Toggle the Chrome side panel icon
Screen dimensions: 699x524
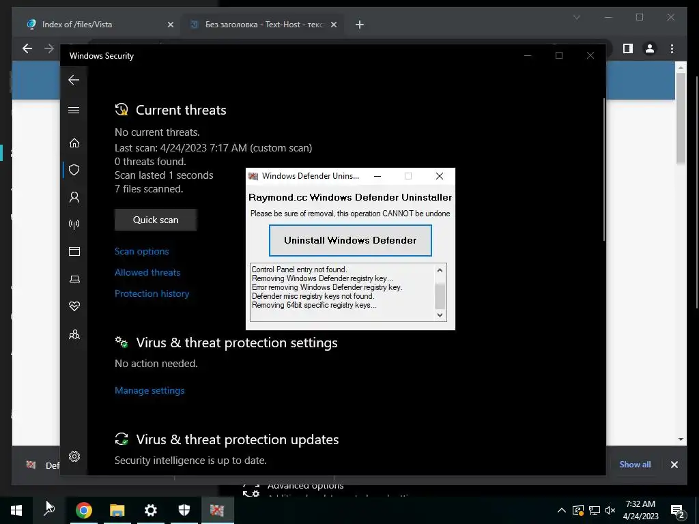click(x=628, y=48)
